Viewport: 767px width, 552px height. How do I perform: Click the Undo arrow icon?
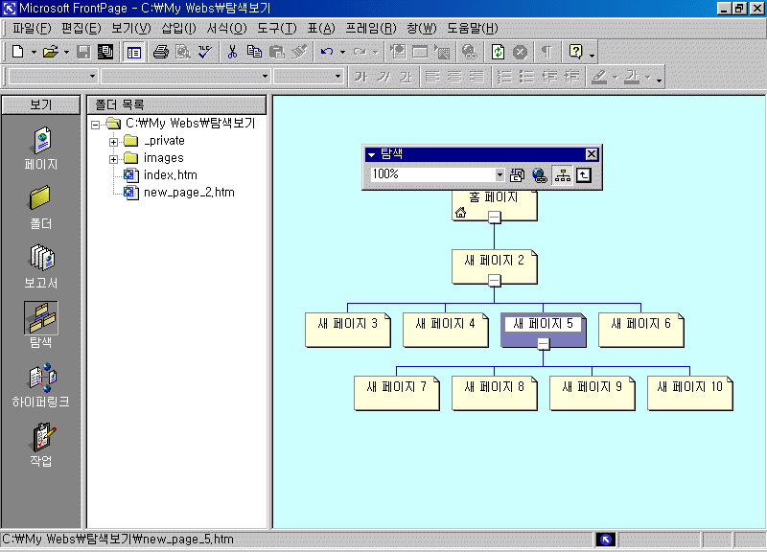327,52
